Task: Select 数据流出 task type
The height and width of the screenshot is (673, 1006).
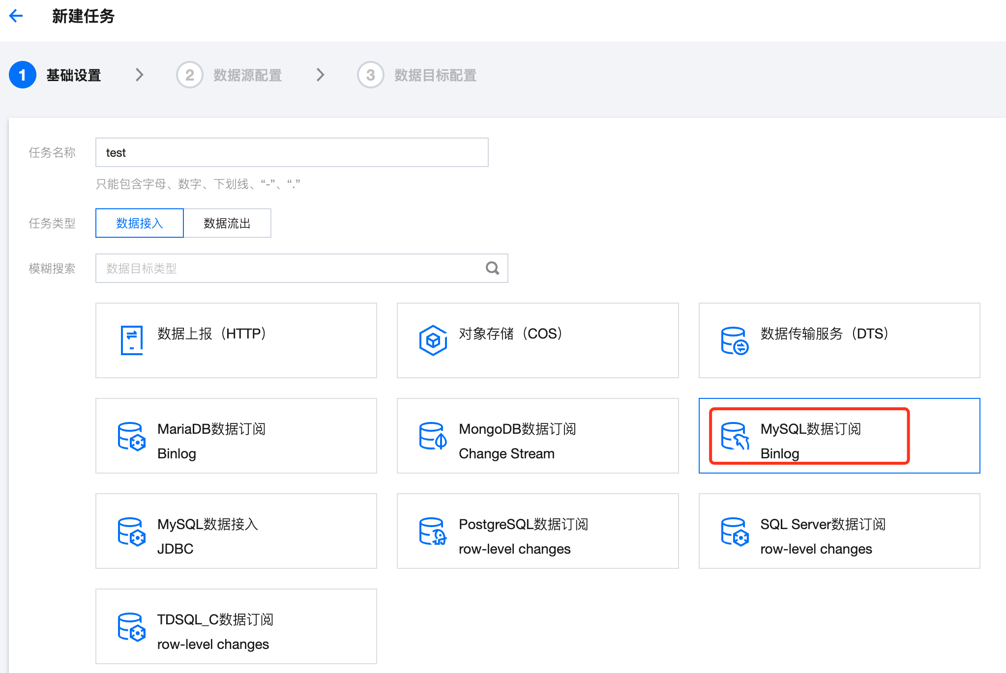Action: [x=227, y=223]
